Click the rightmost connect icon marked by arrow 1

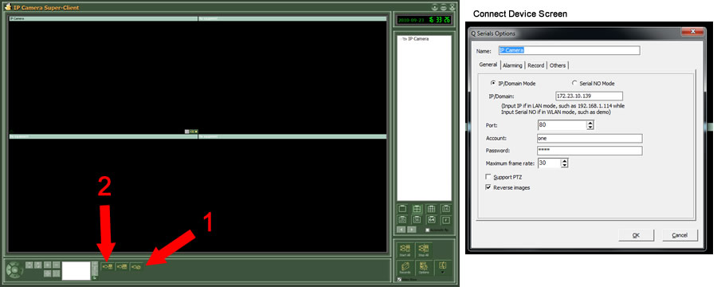[x=136, y=266]
